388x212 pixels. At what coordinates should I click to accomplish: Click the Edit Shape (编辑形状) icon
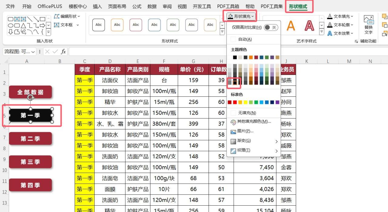click(x=57, y=16)
